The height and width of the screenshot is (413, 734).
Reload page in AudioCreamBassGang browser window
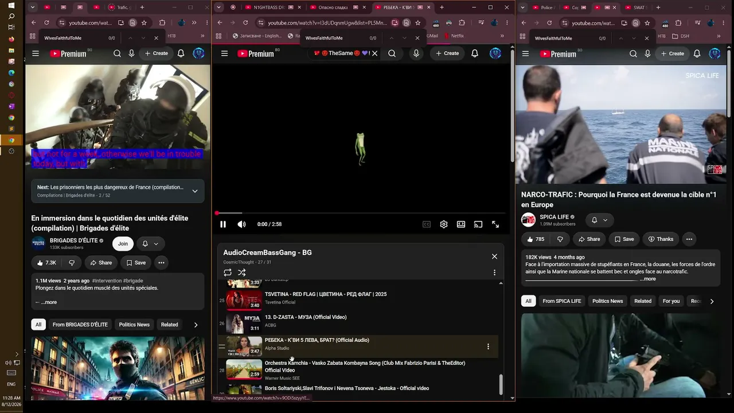(245, 23)
